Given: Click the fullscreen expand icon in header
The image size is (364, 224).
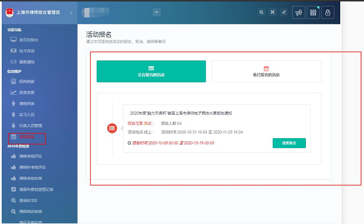Looking at the screenshot, I should click(273, 12).
